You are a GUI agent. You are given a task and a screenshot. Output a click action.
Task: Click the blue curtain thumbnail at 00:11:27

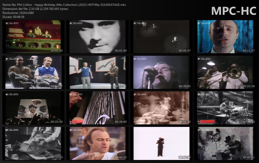tap(225, 37)
